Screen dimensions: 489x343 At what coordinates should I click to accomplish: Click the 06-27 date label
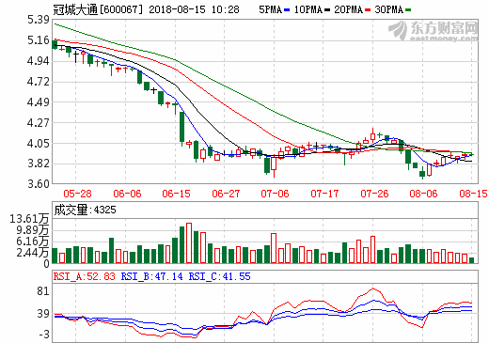pos(226,194)
